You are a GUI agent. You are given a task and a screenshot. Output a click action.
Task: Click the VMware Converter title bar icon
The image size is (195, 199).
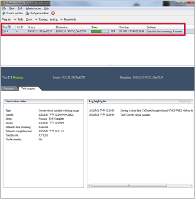point(2,3)
